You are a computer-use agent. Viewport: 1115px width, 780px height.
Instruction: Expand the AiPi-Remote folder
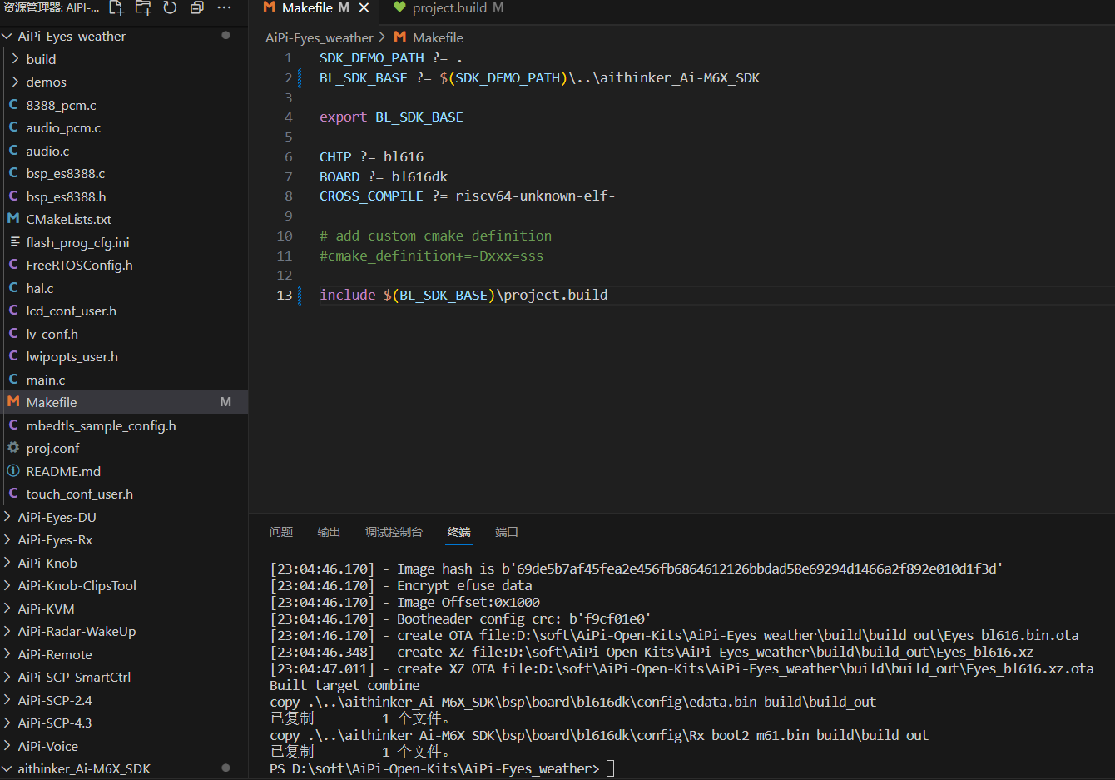[124, 654]
